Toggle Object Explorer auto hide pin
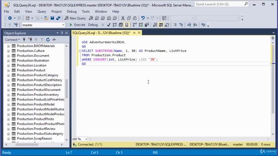Viewport: 278px width, 156px height. pos(62,33)
